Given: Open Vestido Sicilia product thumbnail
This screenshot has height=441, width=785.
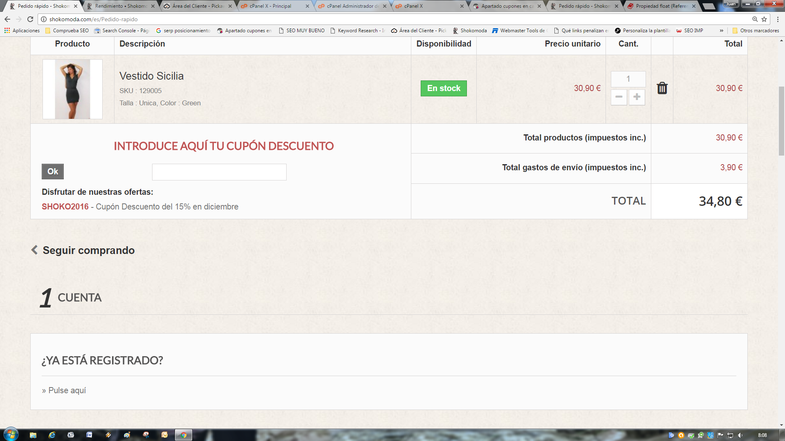Looking at the screenshot, I should (72, 89).
